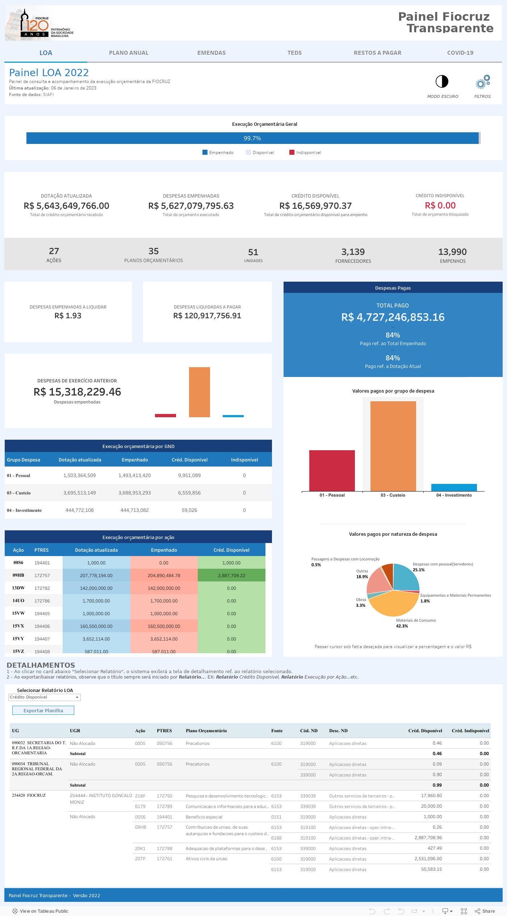Screen dimensions: 507x916
Task: Select action 13DW in ação table
Action: (x=18, y=588)
